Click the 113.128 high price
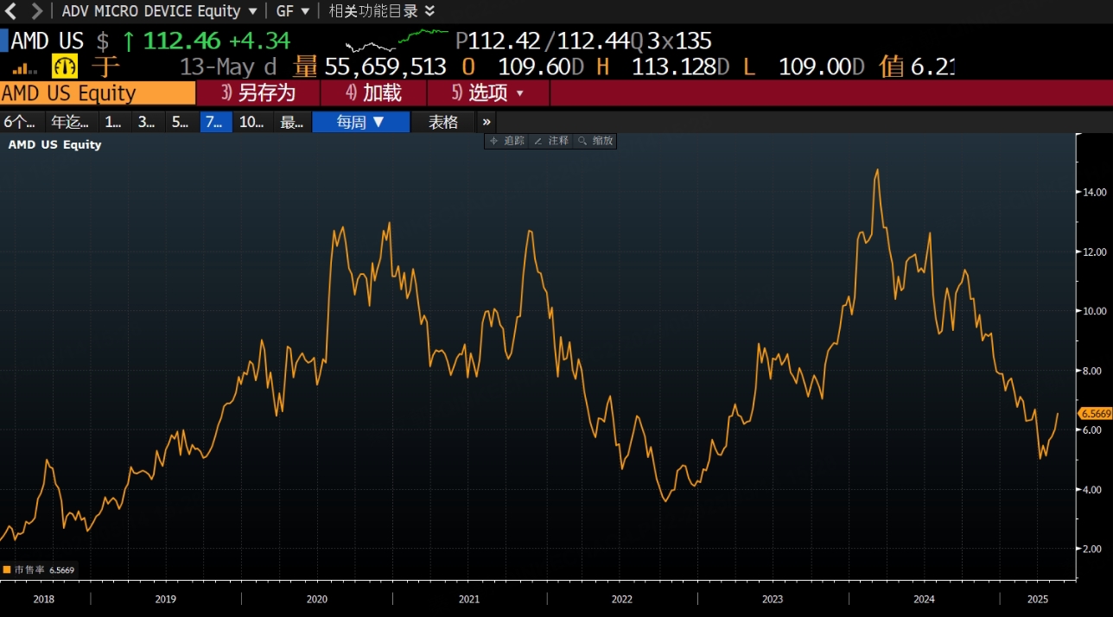1113x617 pixels. click(674, 67)
